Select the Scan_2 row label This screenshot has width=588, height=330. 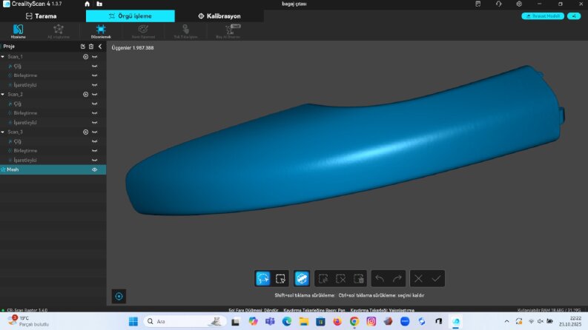(x=16, y=94)
